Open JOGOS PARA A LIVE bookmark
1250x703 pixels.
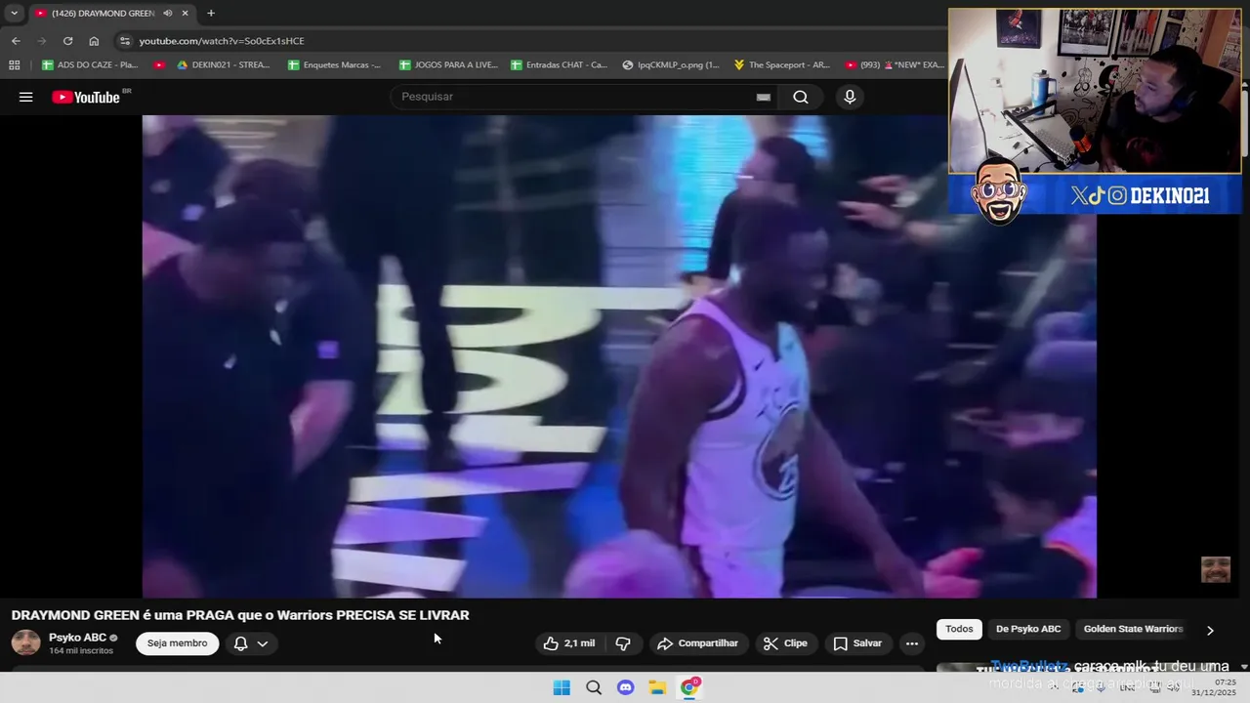click(447, 64)
